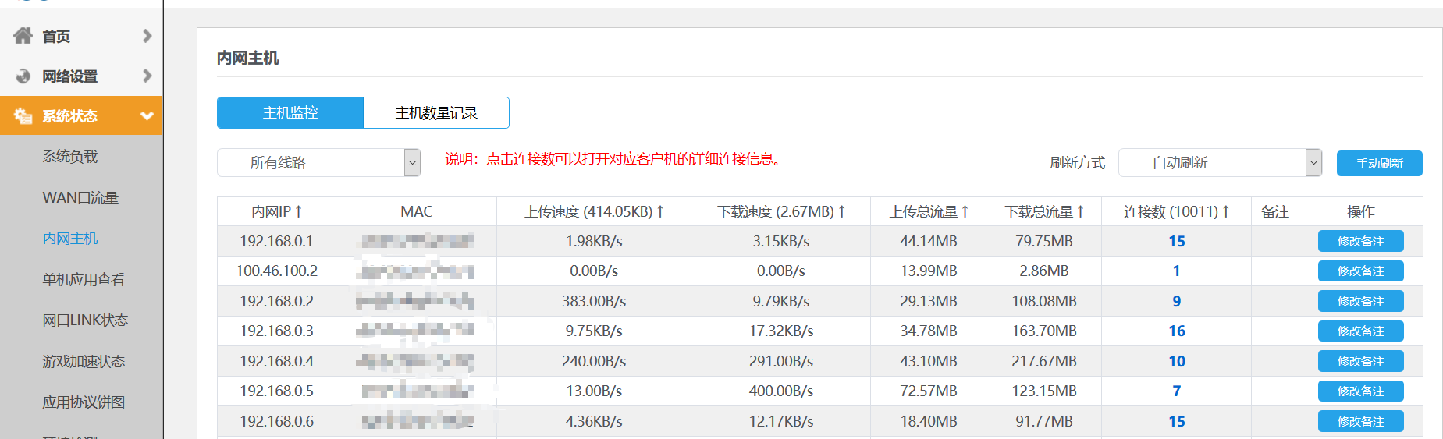Click 修改备注 for host 192.168.0.1
The height and width of the screenshot is (439, 1443).
[1360, 242]
